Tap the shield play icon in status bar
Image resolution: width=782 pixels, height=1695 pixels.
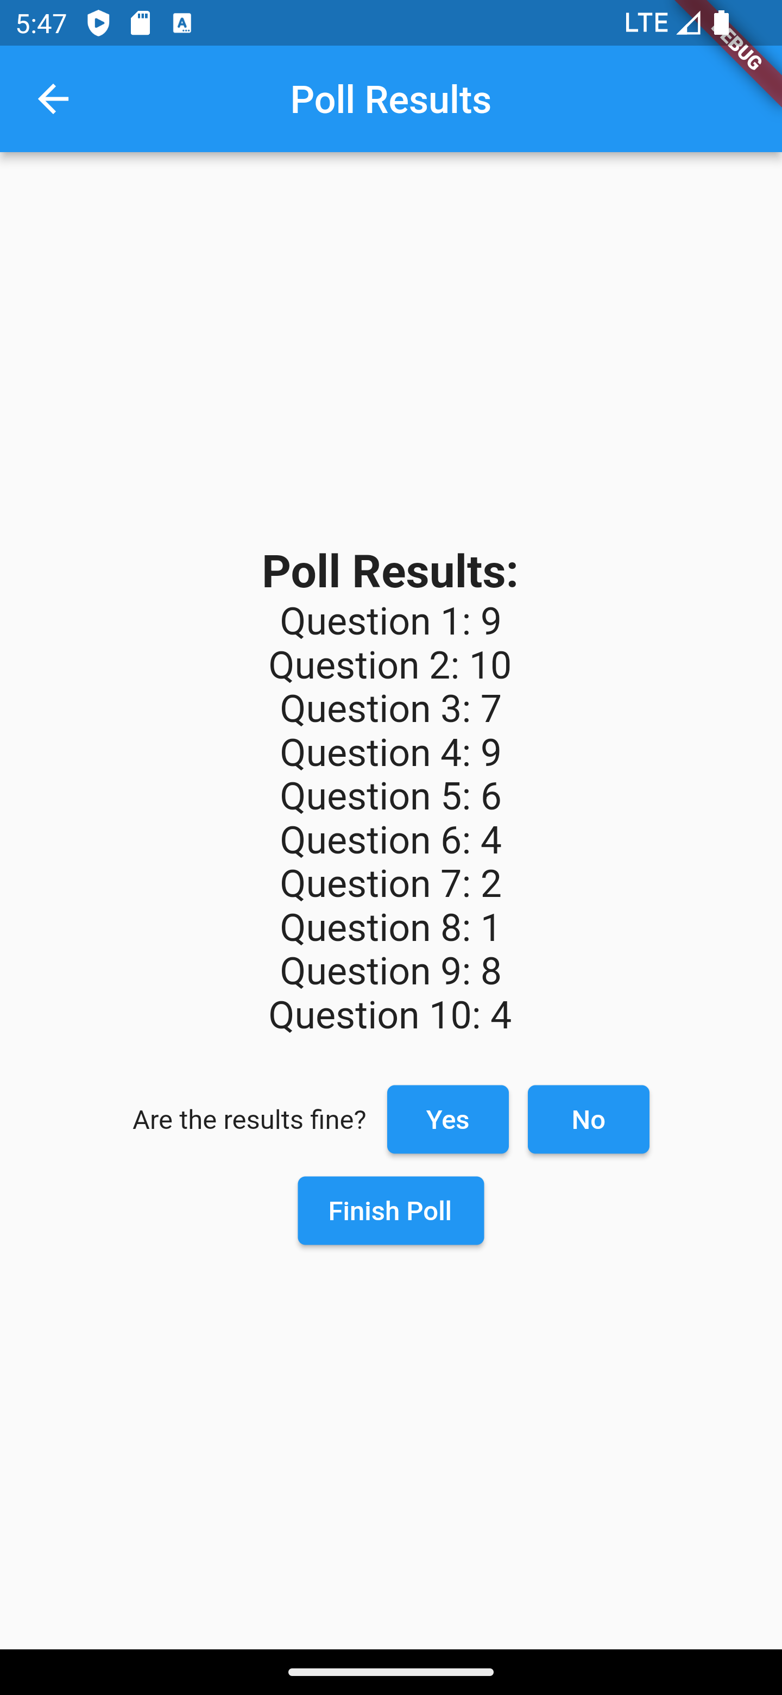point(98,24)
